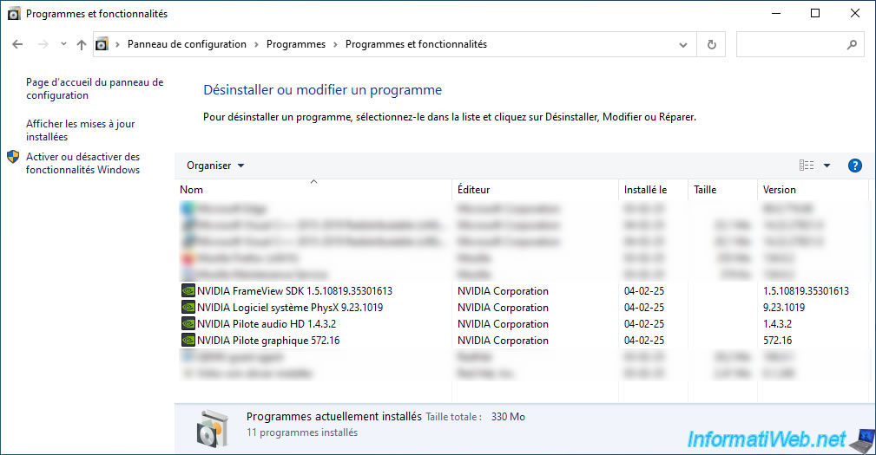The image size is (876, 455).
Task: Select NVIDIA FrameView SDK 1.5.10819.35301613
Action: coord(294,290)
